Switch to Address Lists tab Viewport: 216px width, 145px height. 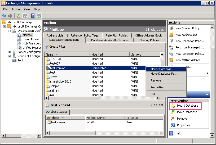tap(55, 35)
